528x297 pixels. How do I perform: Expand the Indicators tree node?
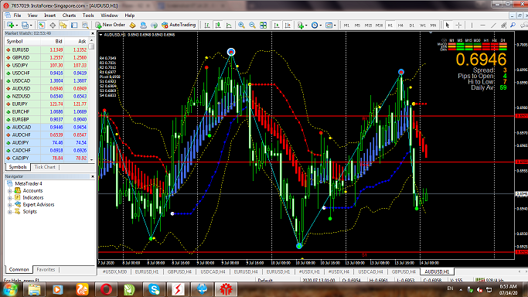pos(10,198)
